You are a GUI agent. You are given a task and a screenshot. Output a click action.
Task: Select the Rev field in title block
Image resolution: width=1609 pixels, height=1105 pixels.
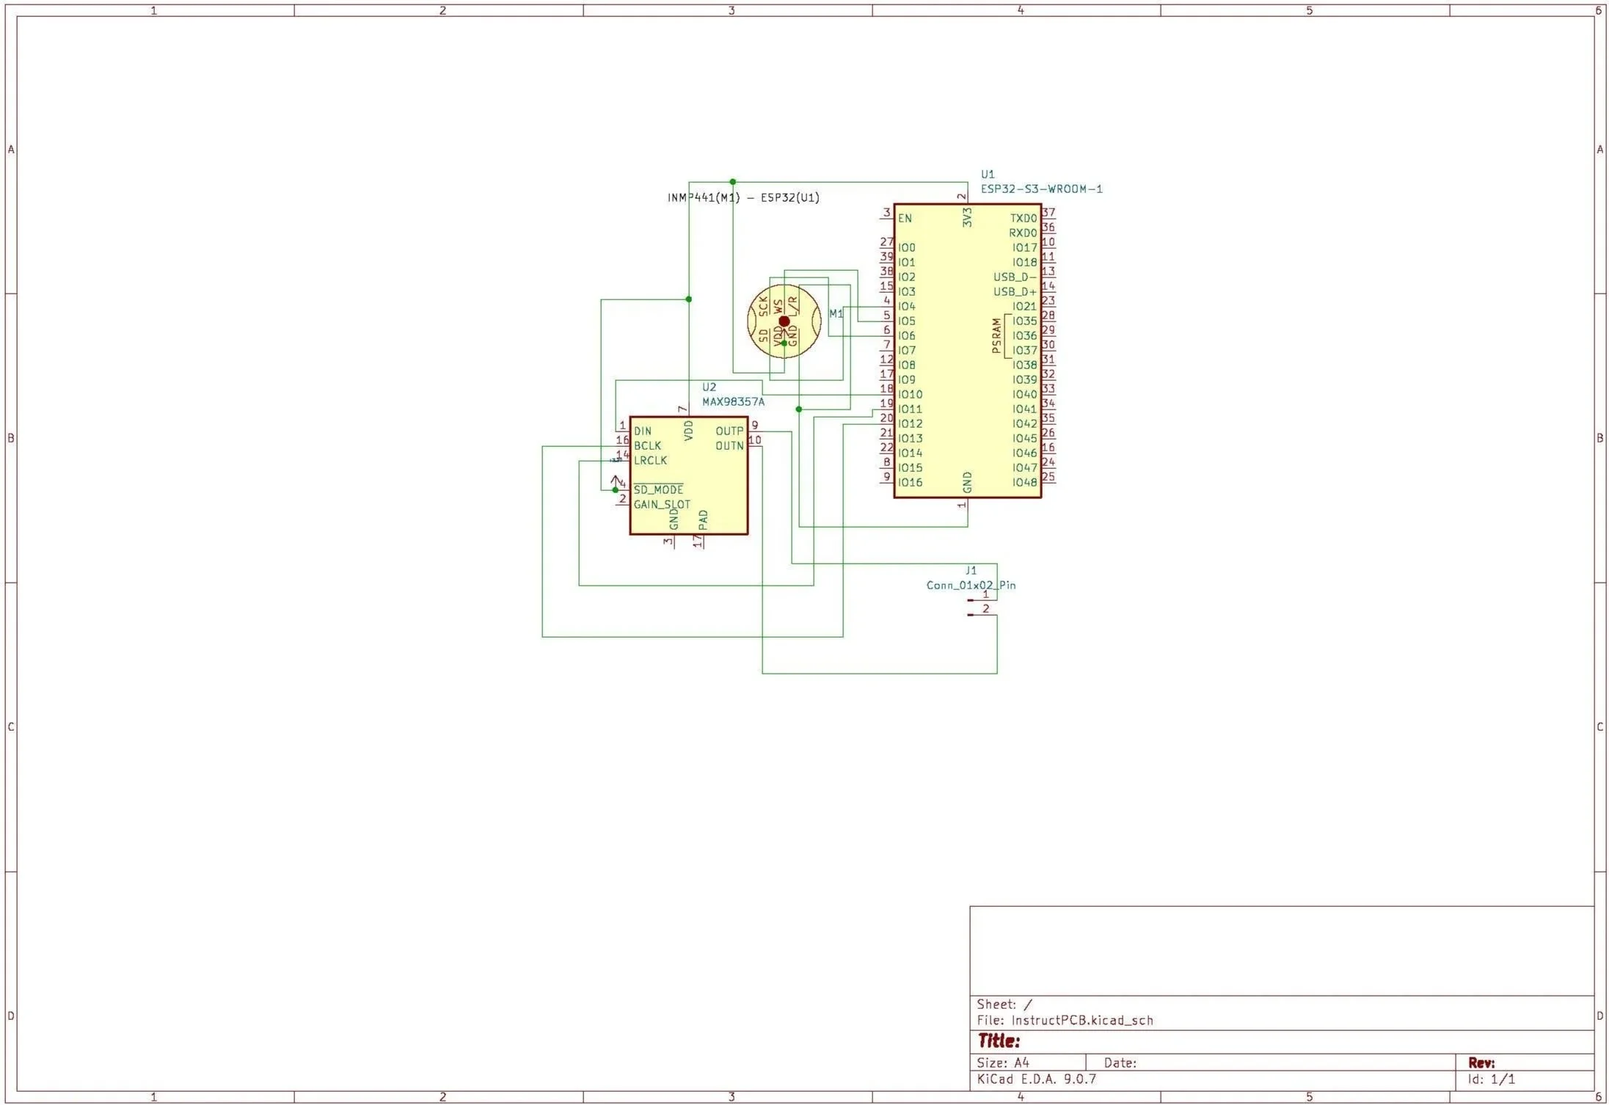(1481, 1062)
